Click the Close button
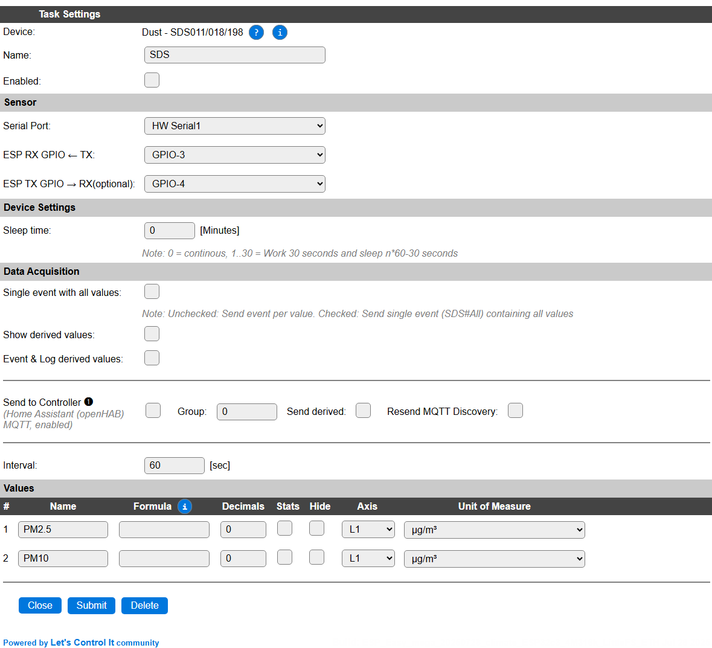 click(x=40, y=606)
